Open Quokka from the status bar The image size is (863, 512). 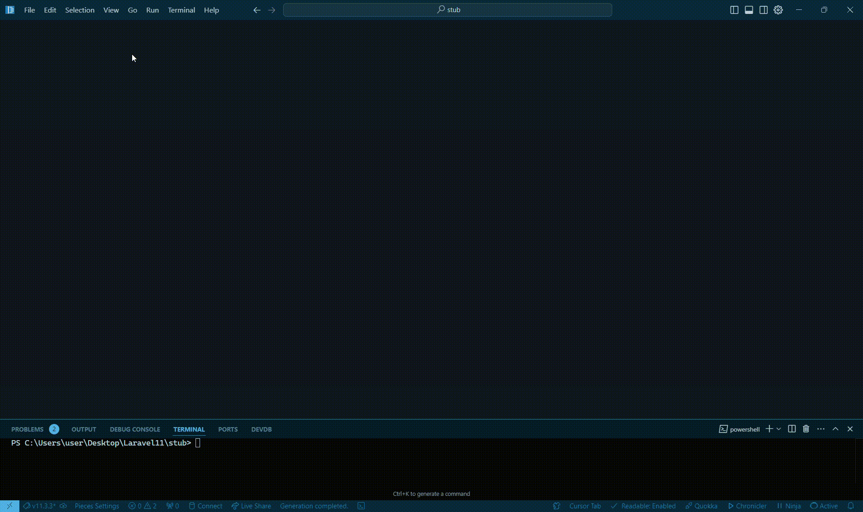[701, 506]
